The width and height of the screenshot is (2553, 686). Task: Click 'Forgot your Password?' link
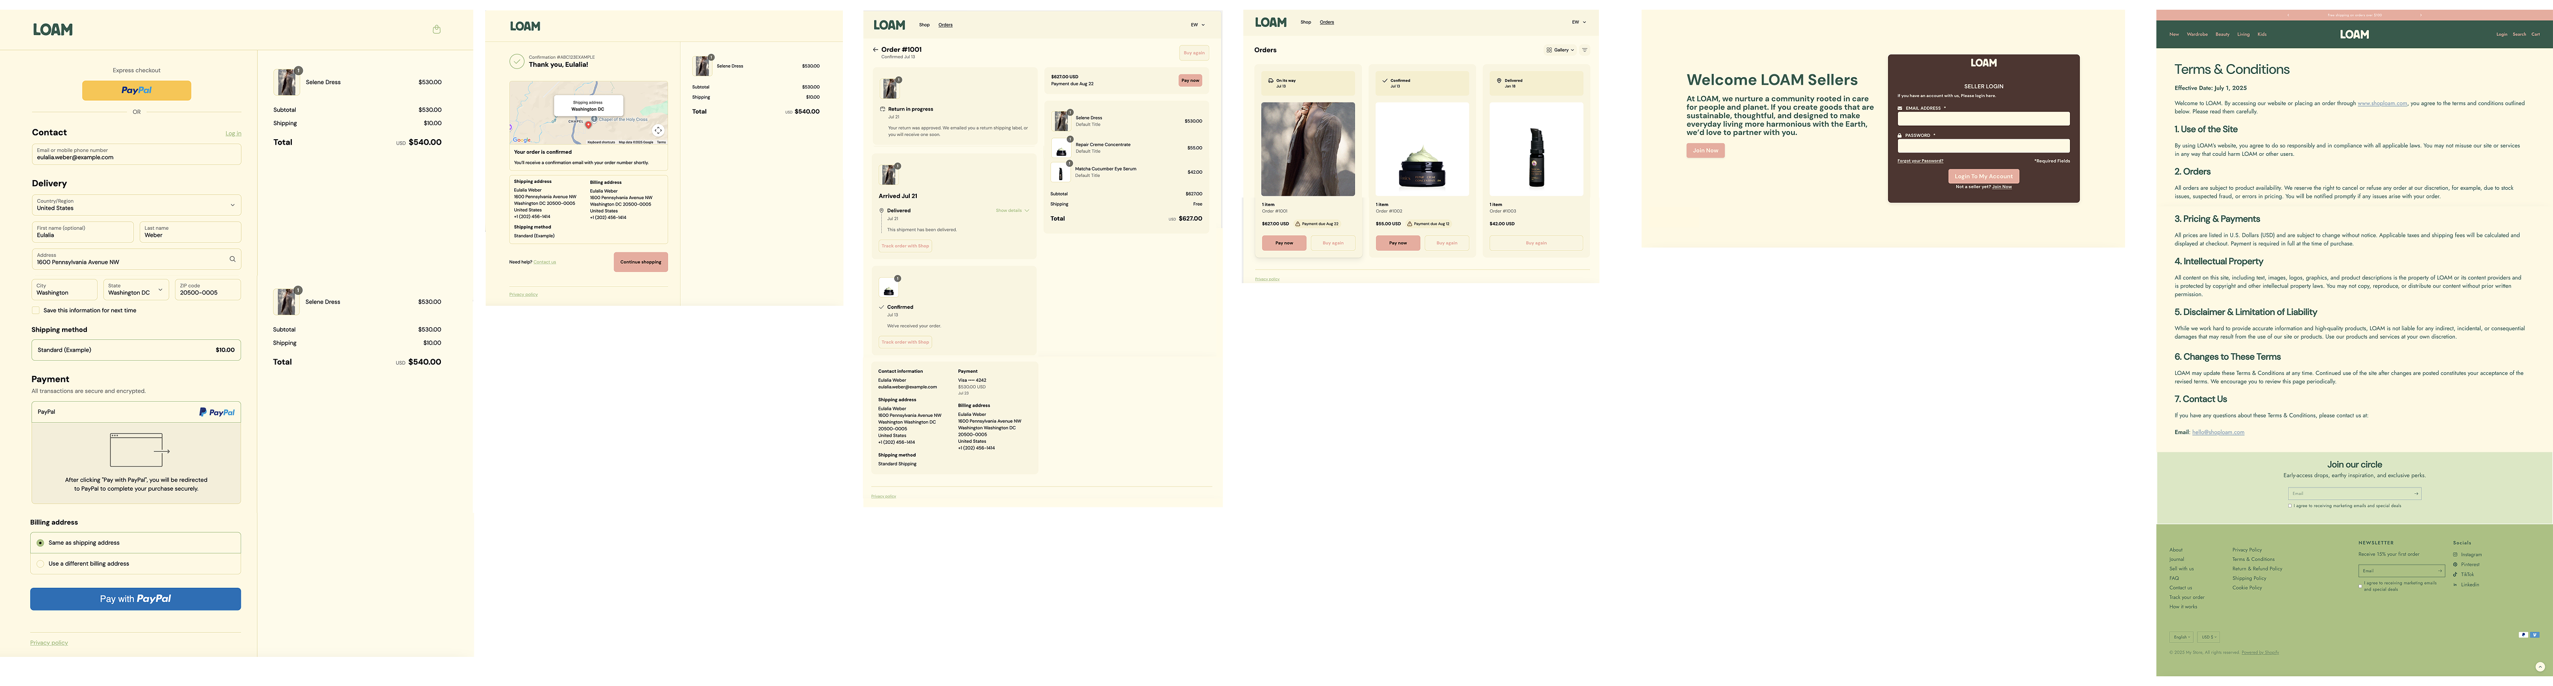tap(1919, 160)
